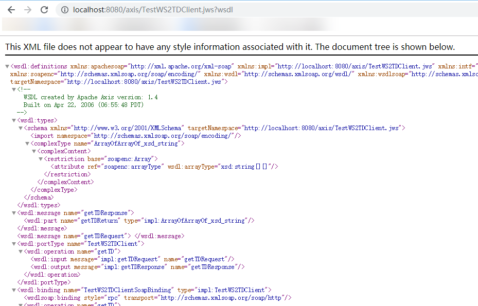Collapse the ArrayOfArrayOf_xsd_string complexType

(x=27, y=143)
